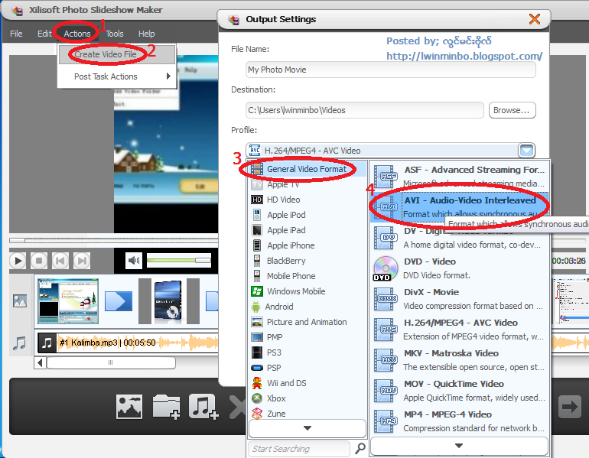
Task: Choose MKV Matroska Video format
Action: pyautogui.click(x=459, y=360)
